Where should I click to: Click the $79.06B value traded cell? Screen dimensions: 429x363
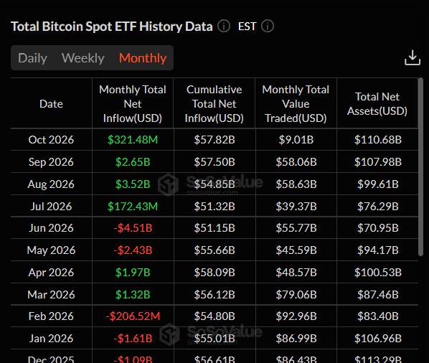[x=296, y=295]
